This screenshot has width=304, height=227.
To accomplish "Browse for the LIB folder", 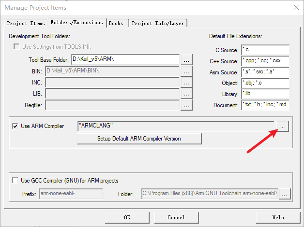I will (186, 94).
